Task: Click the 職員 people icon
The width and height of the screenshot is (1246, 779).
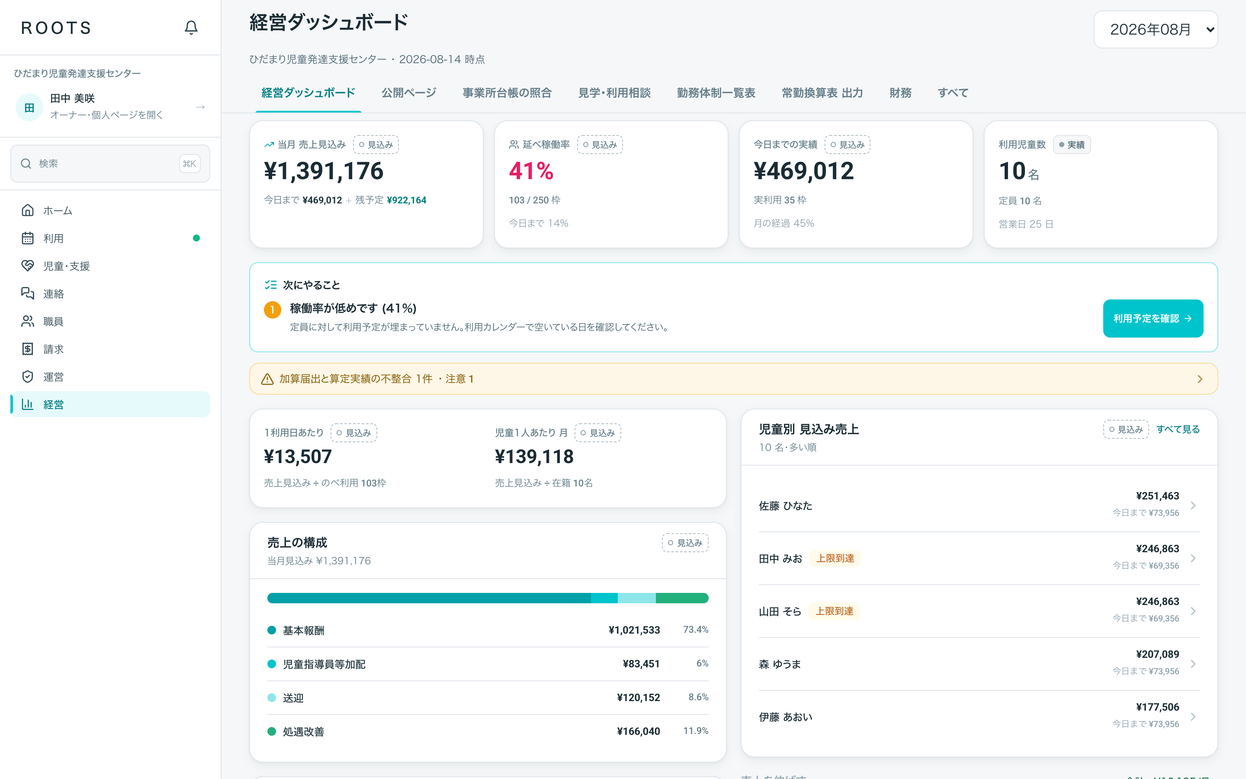Action: coord(28,321)
